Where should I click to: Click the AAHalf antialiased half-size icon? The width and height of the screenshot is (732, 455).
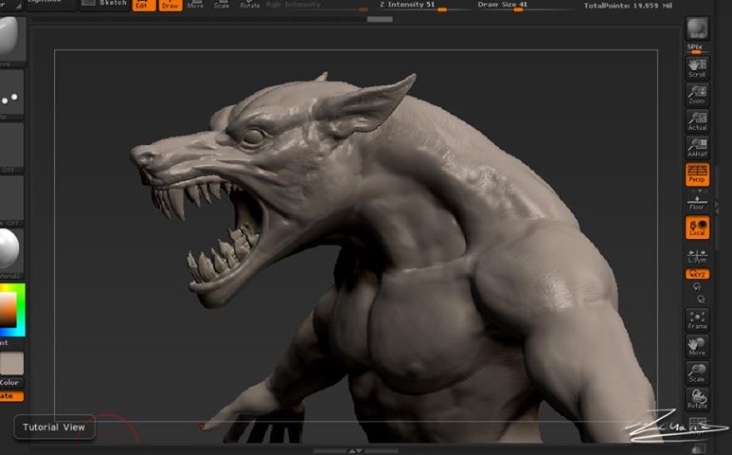click(x=697, y=147)
